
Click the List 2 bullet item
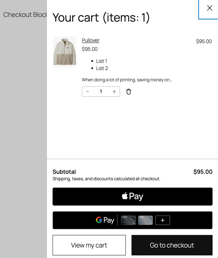(x=102, y=68)
